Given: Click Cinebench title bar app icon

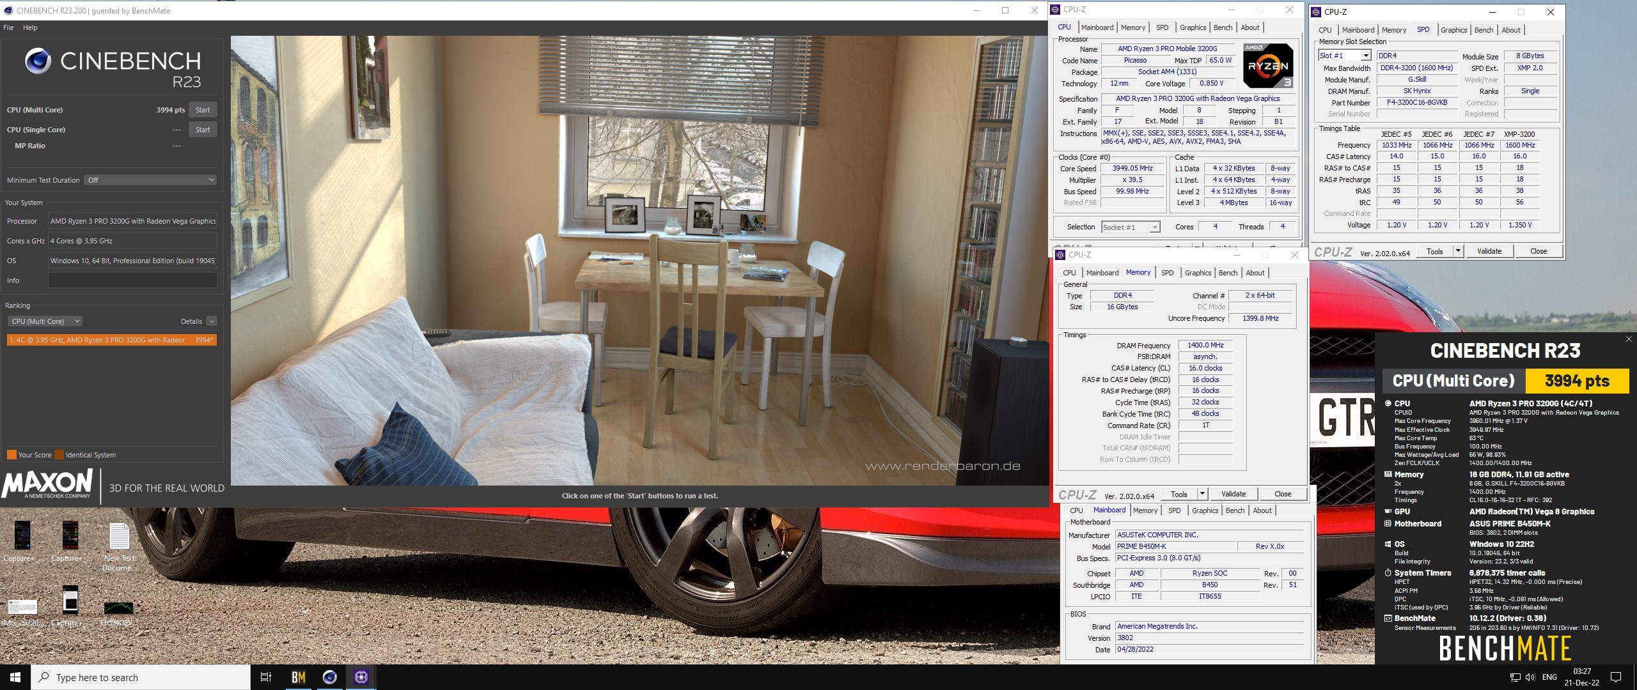Looking at the screenshot, I should (x=8, y=10).
